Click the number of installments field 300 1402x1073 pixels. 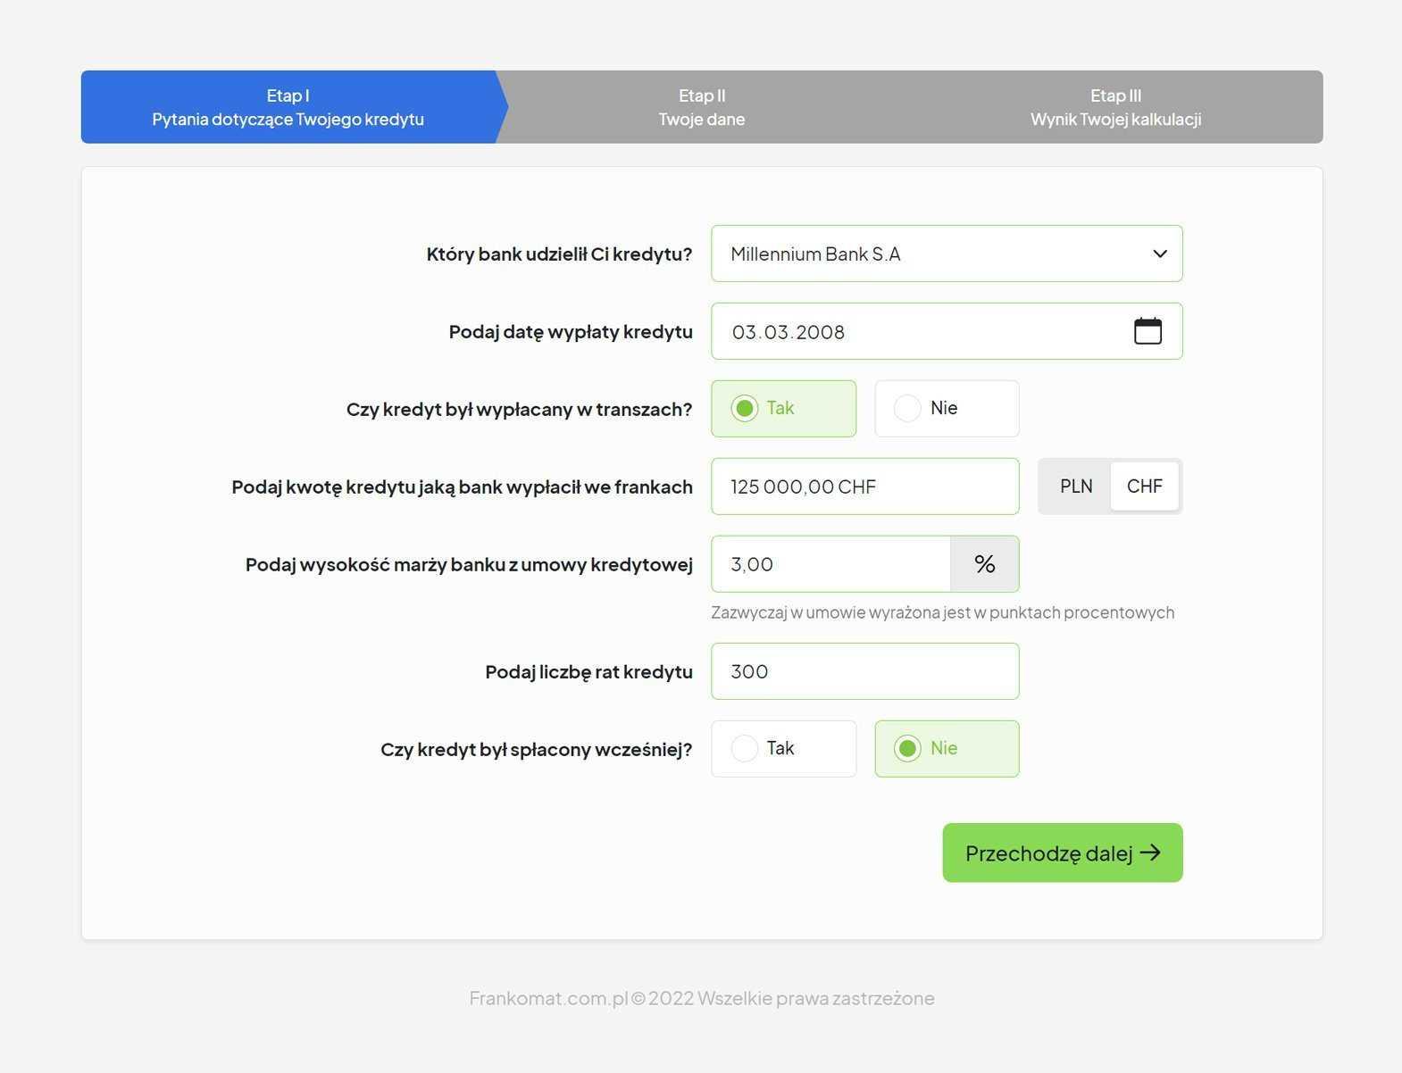(864, 671)
